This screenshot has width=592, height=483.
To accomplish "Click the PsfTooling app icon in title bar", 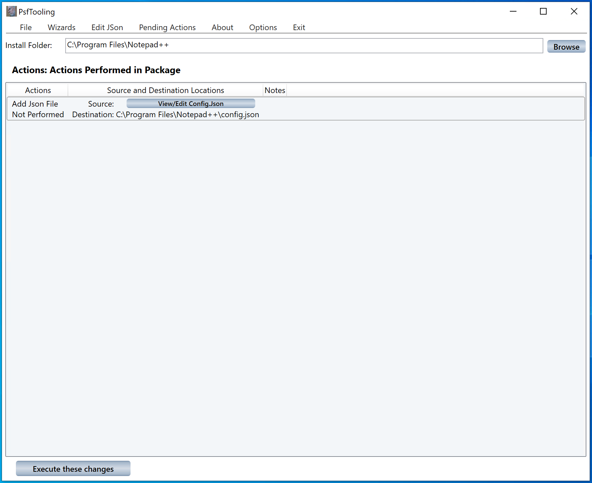I will coord(11,12).
